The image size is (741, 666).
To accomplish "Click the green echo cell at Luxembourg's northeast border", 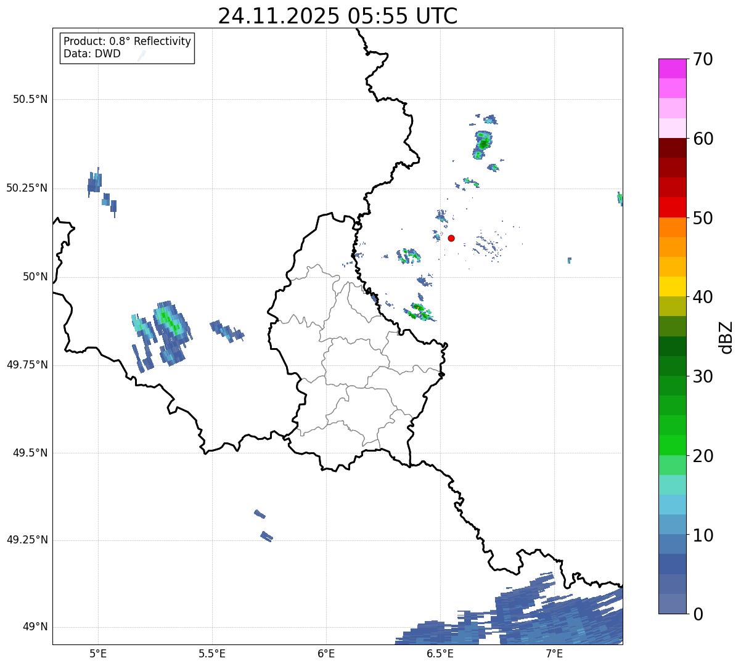I will tap(420, 312).
